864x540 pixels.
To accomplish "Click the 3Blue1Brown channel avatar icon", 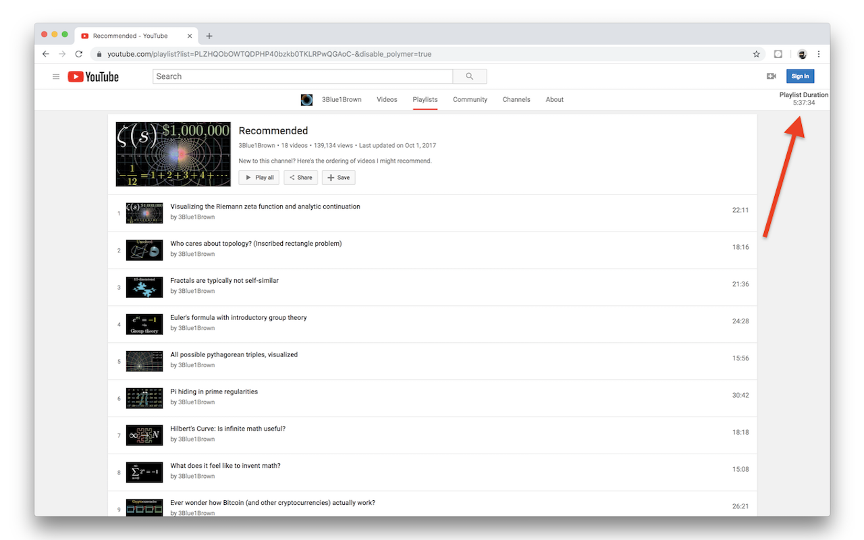I will pos(306,100).
